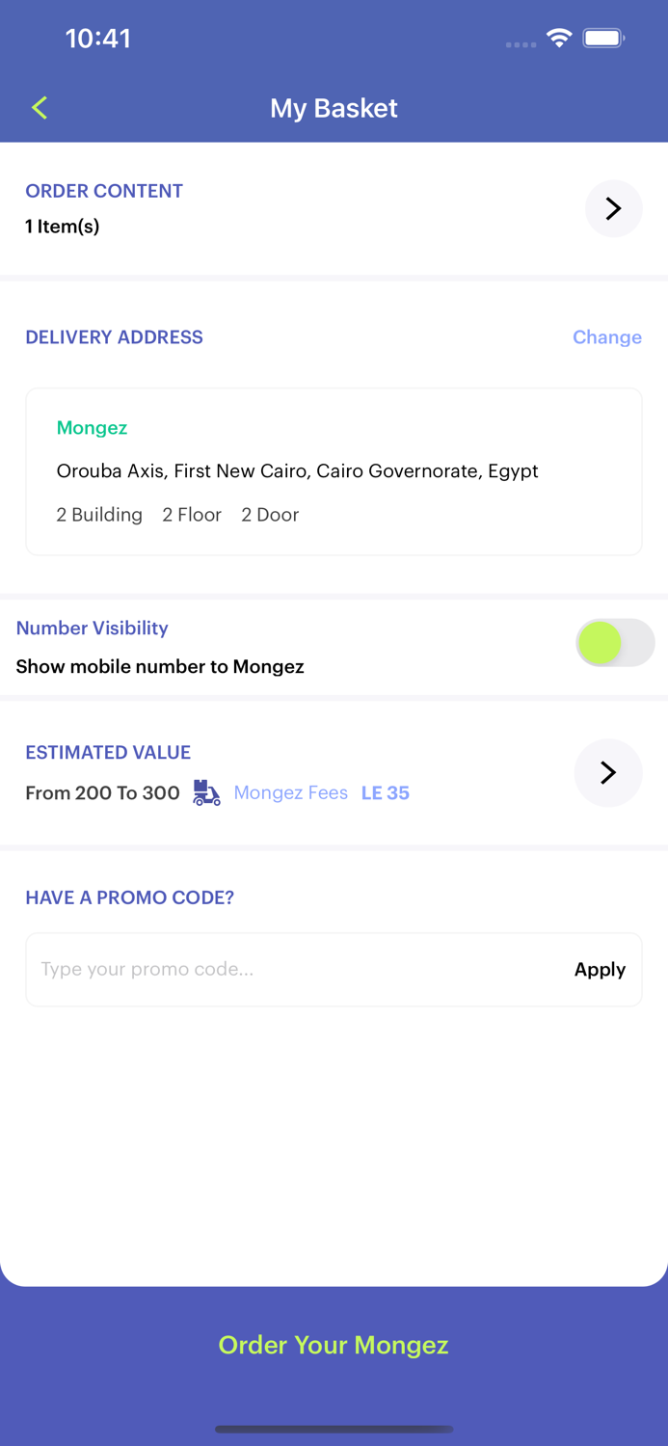Disable showing mobile number to Mongez

point(615,643)
